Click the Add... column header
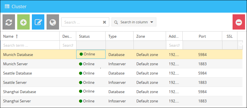This screenshot has height=108, width=247. pyautogui.click(x=174, y=36)
